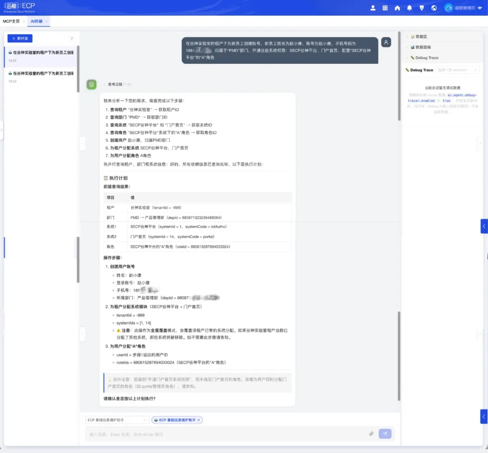This screenshot has width=488, height=453.
Task: Click the filter icon beside 新对话
Action: 72,38
